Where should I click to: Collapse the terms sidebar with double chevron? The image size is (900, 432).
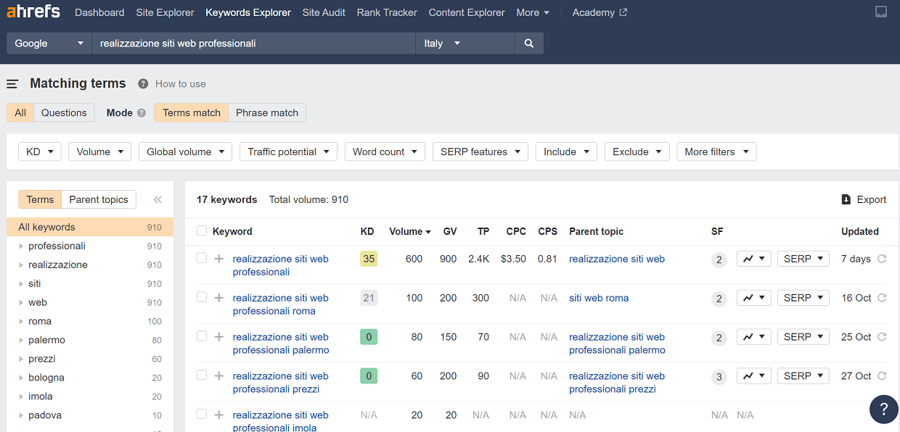click(157, 200)
